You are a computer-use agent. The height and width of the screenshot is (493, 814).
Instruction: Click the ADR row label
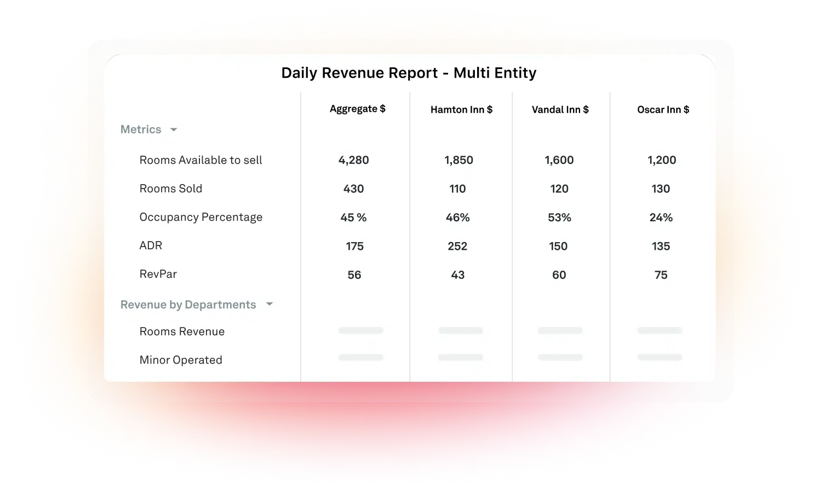click(x=151, y=245)
